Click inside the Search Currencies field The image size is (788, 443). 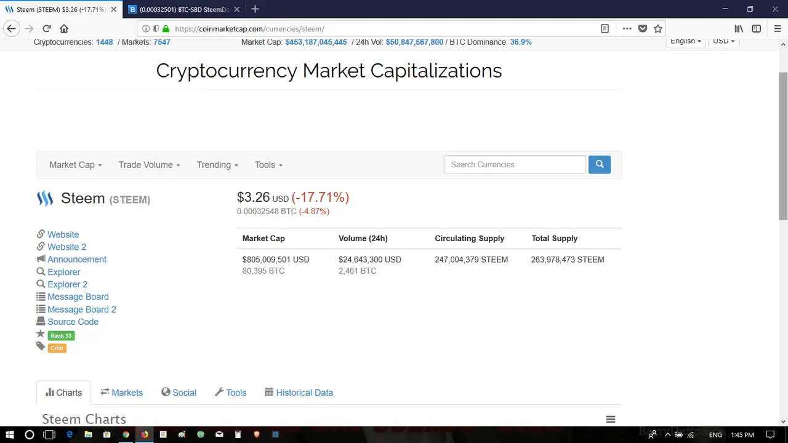click(515, 164)
